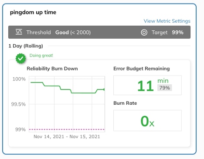Image resolution: width=204 pixels, height=159 pixels.
Task: Click the 11 min error budget box
Action: tap(147, 85)
